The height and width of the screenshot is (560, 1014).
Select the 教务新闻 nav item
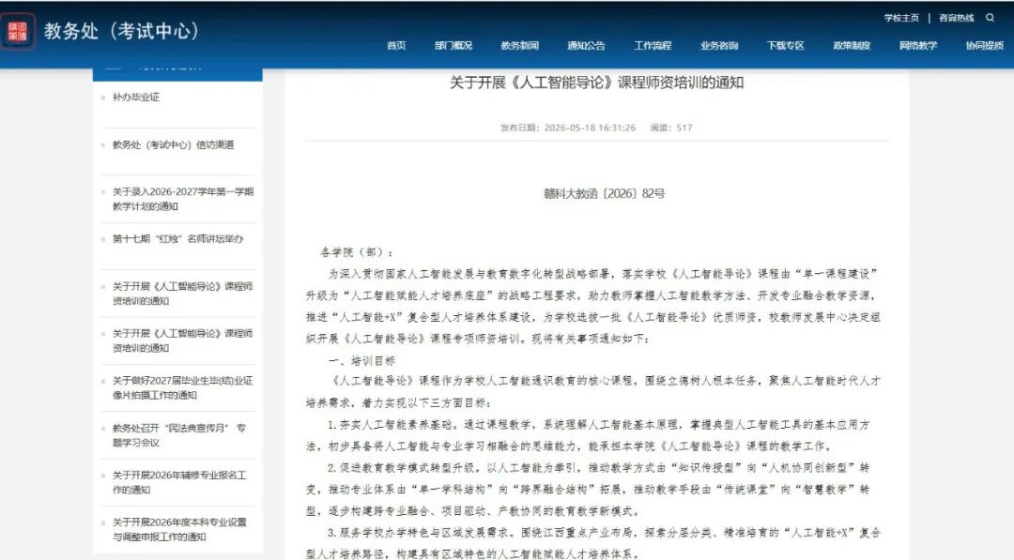pyautogui.click(x=519, y=45)
